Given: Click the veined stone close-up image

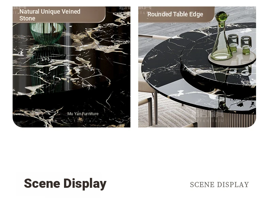Looking at the screenshot, I should click(72, 67).
